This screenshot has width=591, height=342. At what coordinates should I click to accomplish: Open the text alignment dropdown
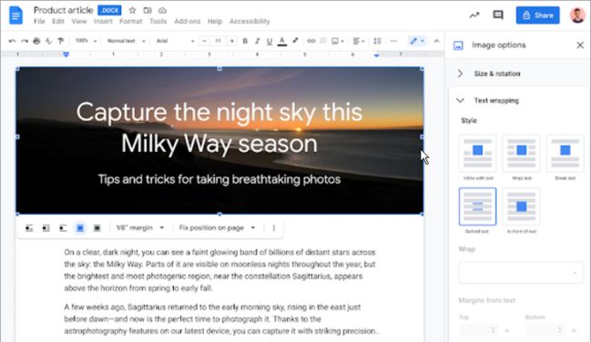pos(359,41)
